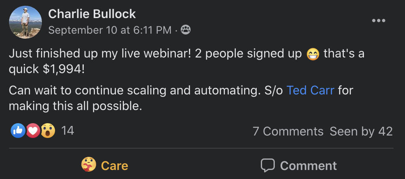
Task: Click the red Love heart reaction icon
Action: 33,131
